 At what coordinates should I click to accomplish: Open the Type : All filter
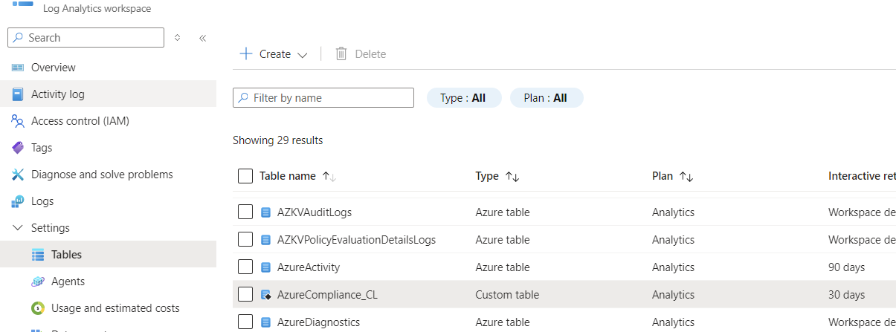[464, 98]
